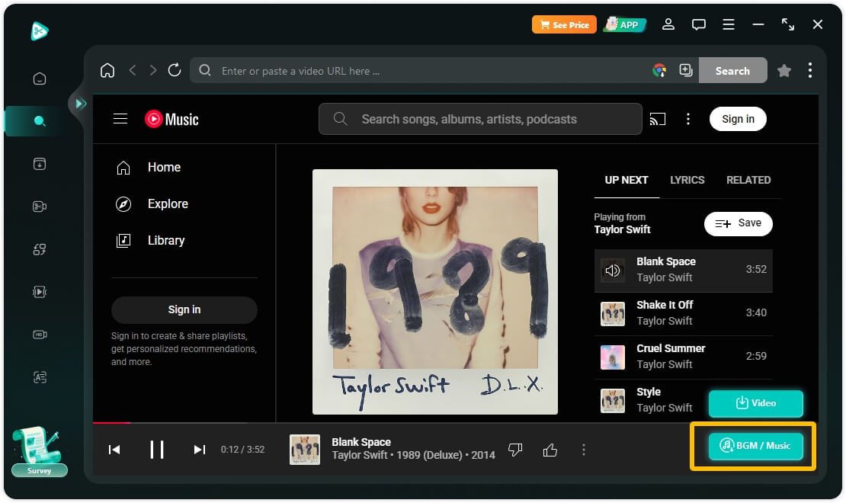
Task: Open the app hamburger menu in the title bar
Action: 729,24
